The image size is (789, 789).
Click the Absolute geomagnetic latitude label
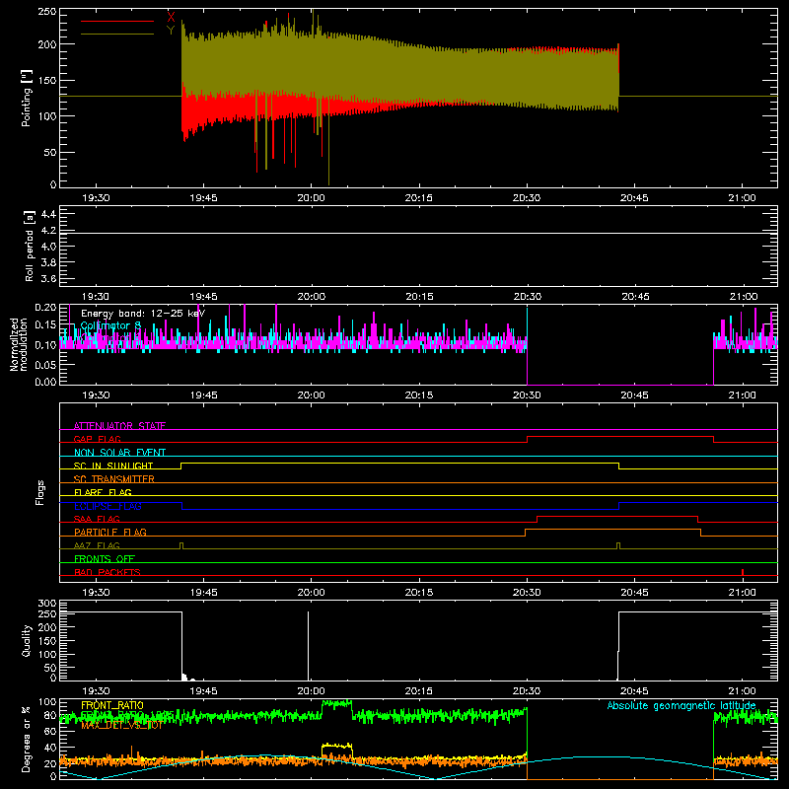click(x=681, y=705)
